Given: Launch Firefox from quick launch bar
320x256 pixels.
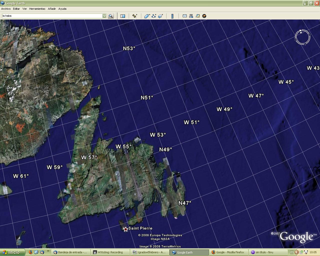Looking at the screenshot, I should tap(30, 252).
